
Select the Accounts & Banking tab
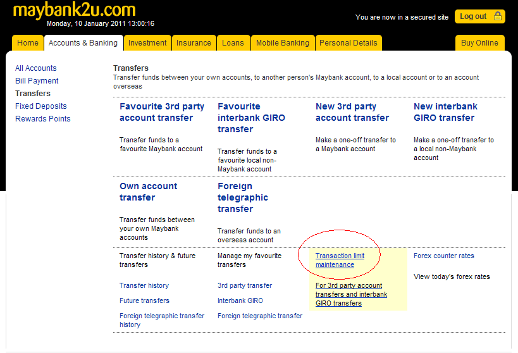tap(83, 43)
